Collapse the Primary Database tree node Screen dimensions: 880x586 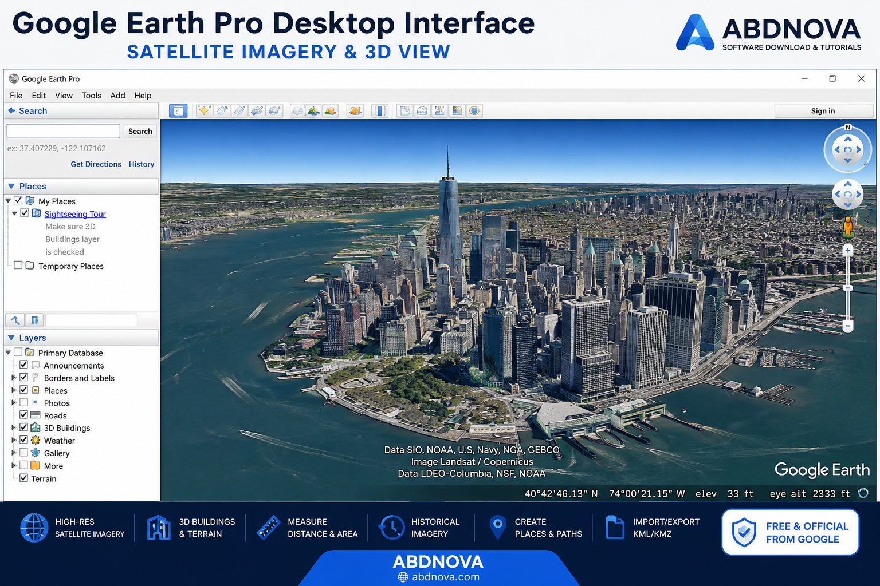click(8, 353)
